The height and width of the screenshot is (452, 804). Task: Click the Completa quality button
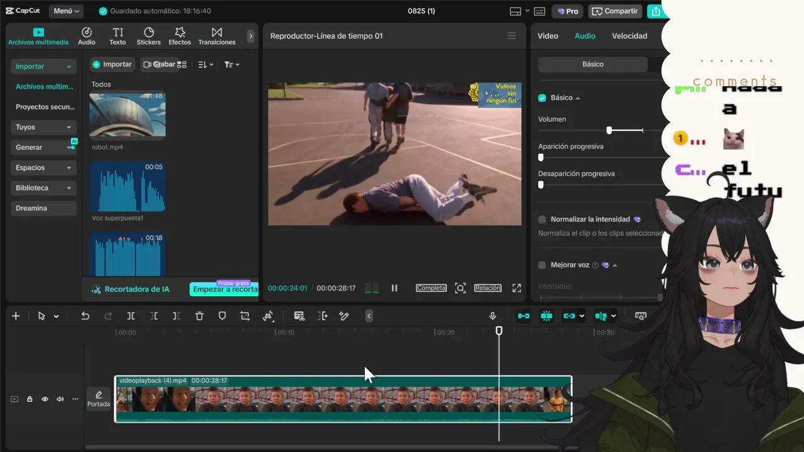point(431,288)
